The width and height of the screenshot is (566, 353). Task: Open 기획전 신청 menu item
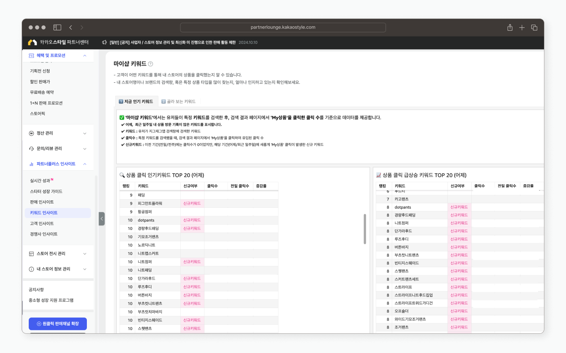coord(40,71)
